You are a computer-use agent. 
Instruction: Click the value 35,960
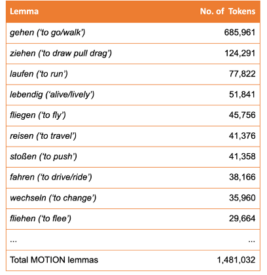pyautogui.click(x=242, y=198)
